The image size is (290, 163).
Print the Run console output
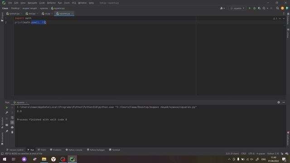pos(12,127)
